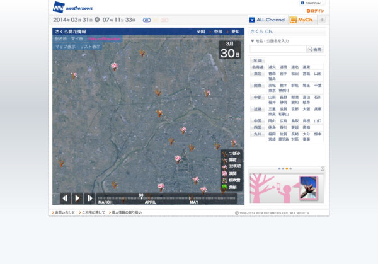The height and width of the screenshot is (264, 378).
Task: Open the 大阪 prefecture link
Action: (306, 109)
